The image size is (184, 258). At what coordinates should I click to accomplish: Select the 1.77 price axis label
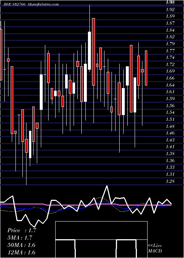[170, 50]
